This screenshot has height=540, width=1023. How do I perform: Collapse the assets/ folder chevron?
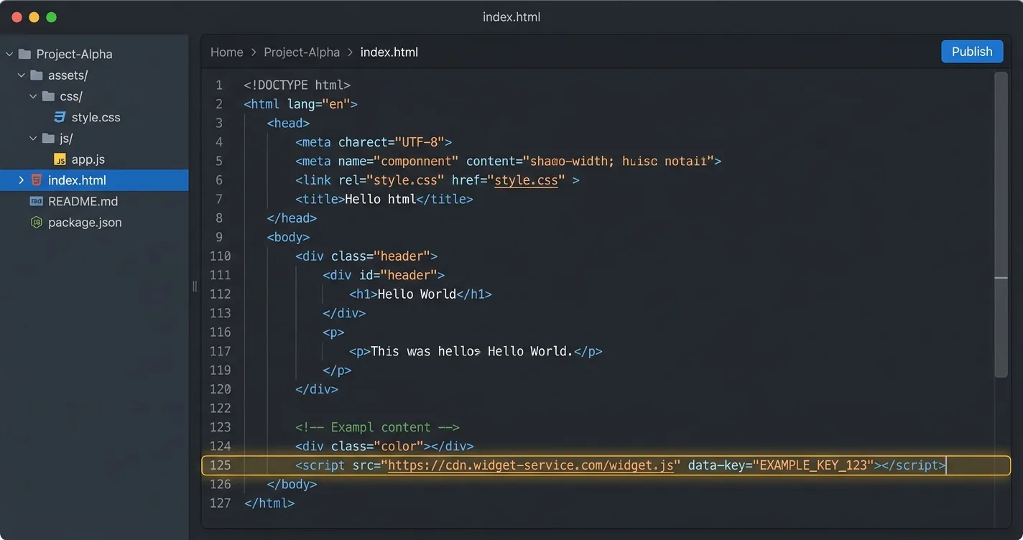(21, 75)
